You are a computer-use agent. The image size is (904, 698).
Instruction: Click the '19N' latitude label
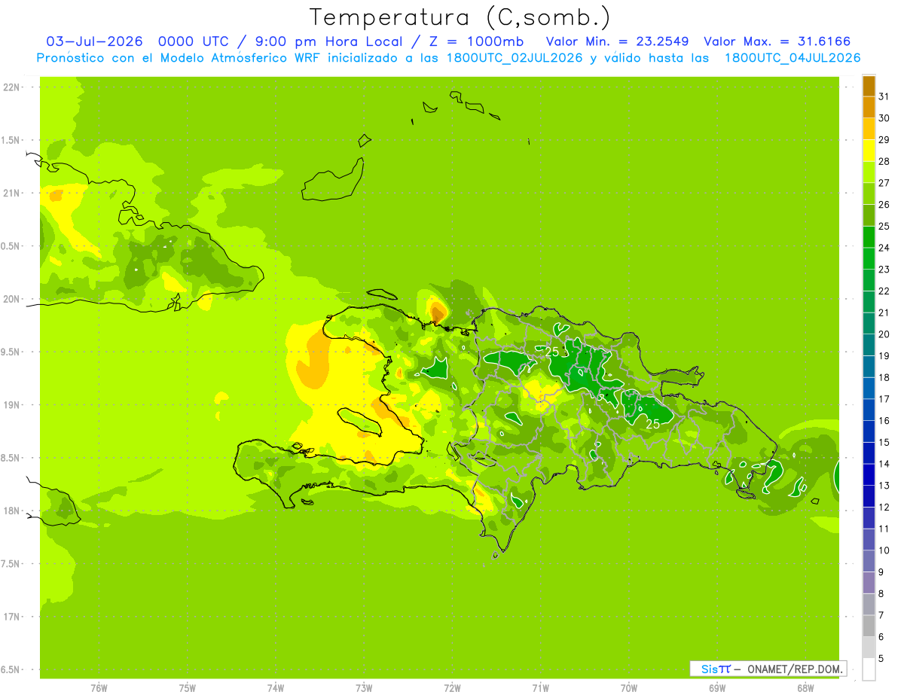pos(11,405)
